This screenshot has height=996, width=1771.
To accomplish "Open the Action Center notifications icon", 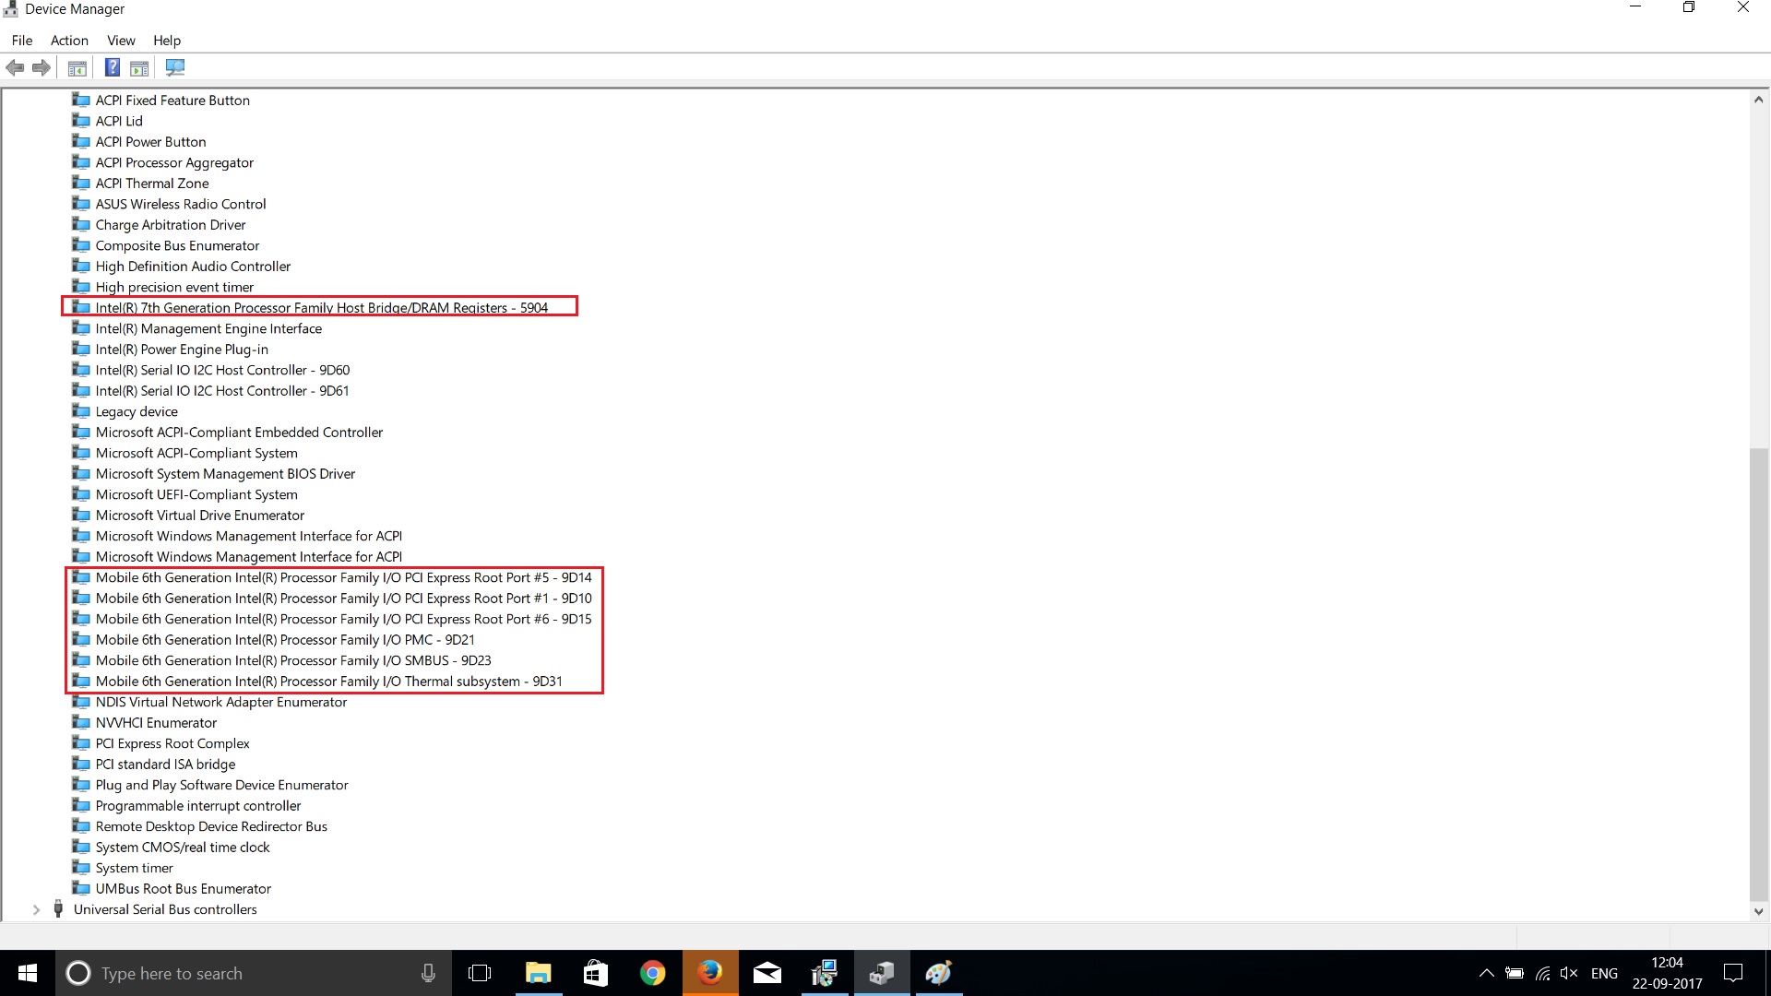I will tap(1733, 973).
